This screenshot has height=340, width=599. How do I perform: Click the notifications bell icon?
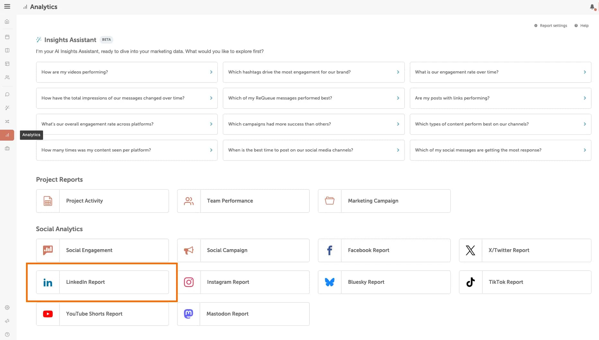tap(592, 7)
